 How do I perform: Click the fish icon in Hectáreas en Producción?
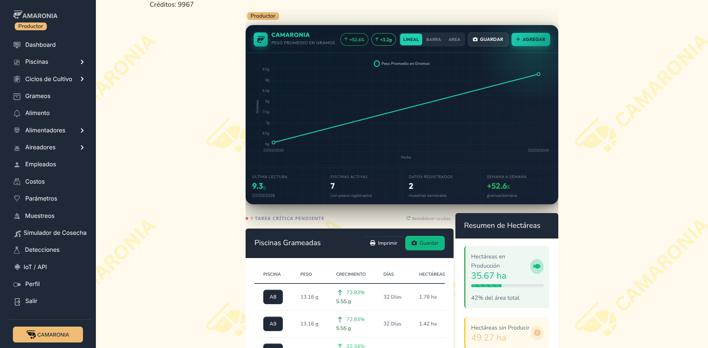[x=537, y=266]
